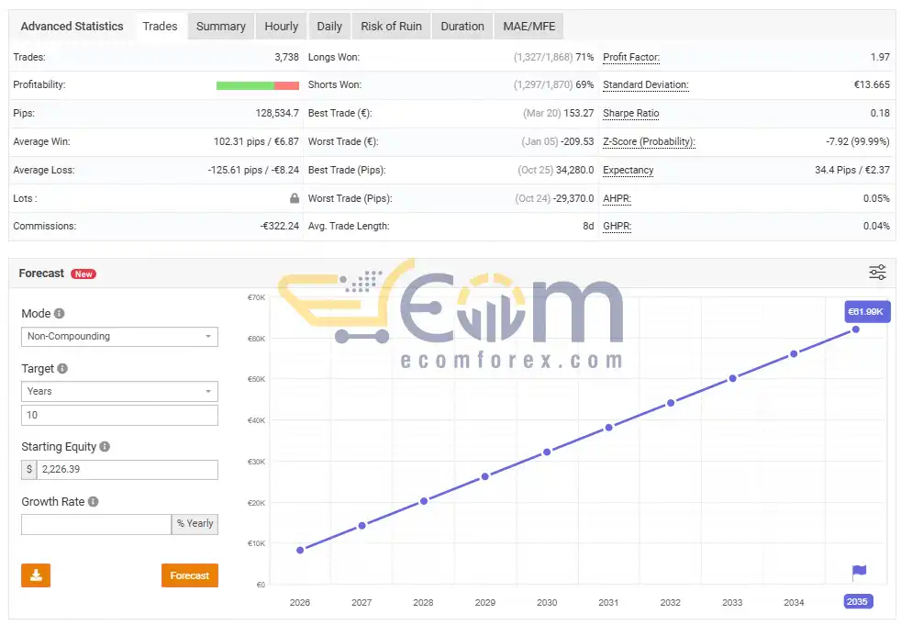Viewport: 901px width, 625px height.
Task: Open the Duration tab
Action: 462,27
